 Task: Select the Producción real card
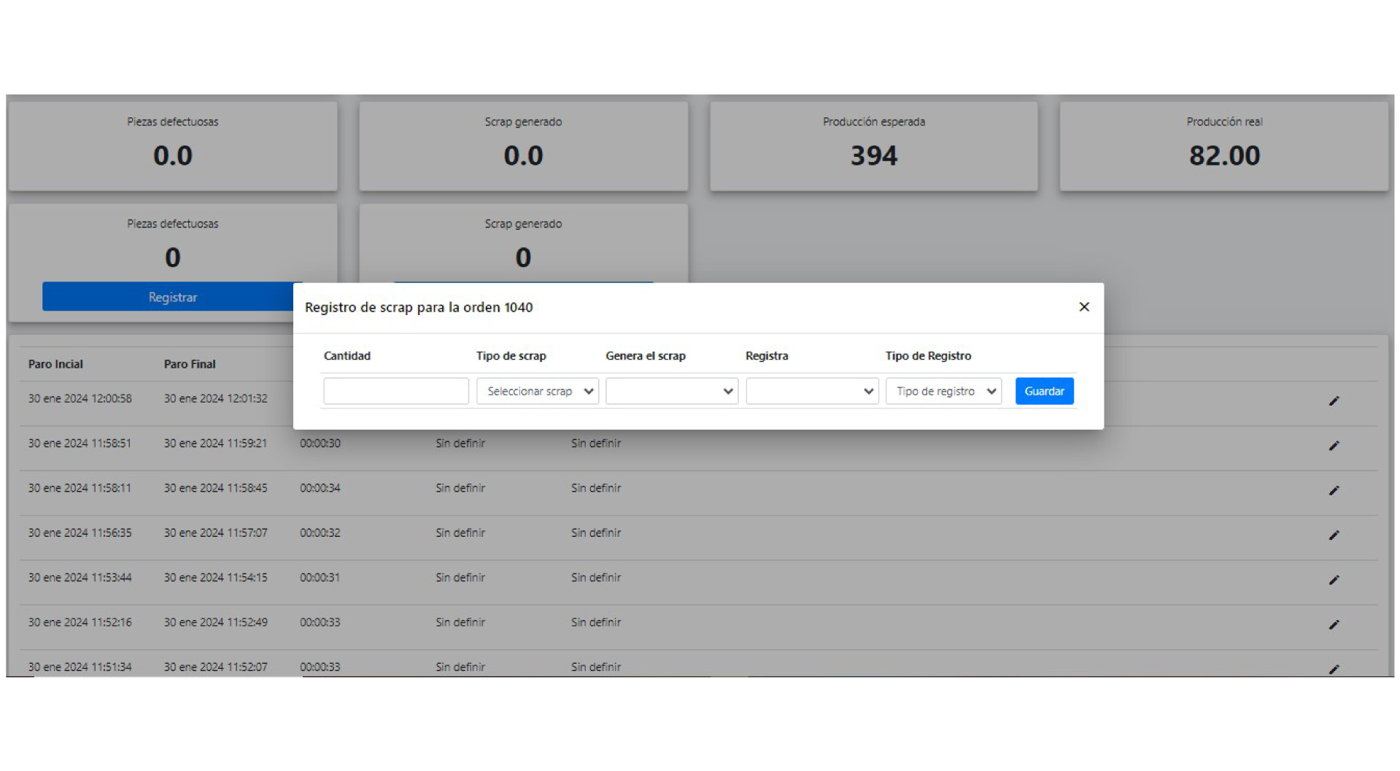coord(1223,146)
